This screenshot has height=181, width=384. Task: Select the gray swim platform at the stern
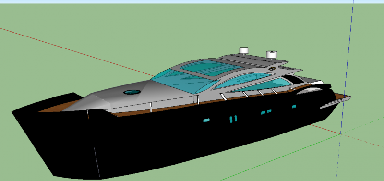tap(336, 103)
